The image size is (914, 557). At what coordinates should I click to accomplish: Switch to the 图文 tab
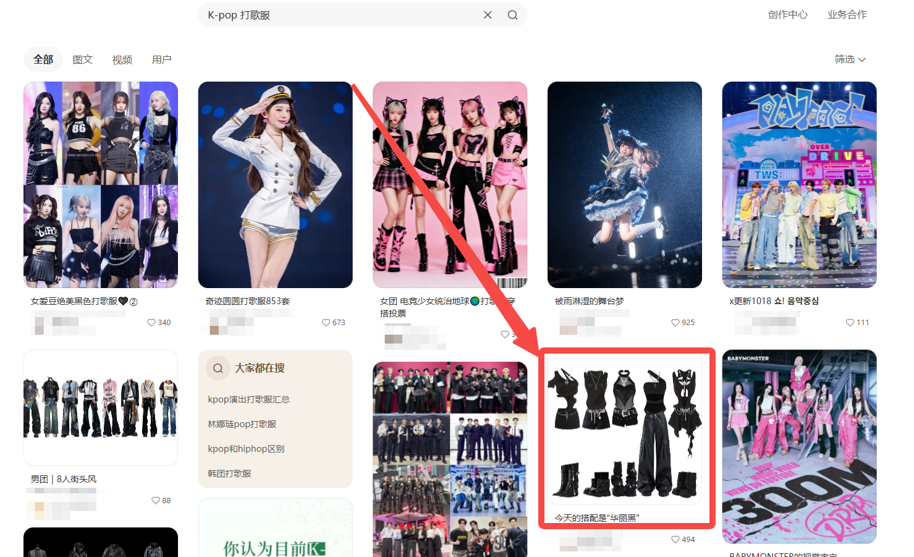pos(83,60)
